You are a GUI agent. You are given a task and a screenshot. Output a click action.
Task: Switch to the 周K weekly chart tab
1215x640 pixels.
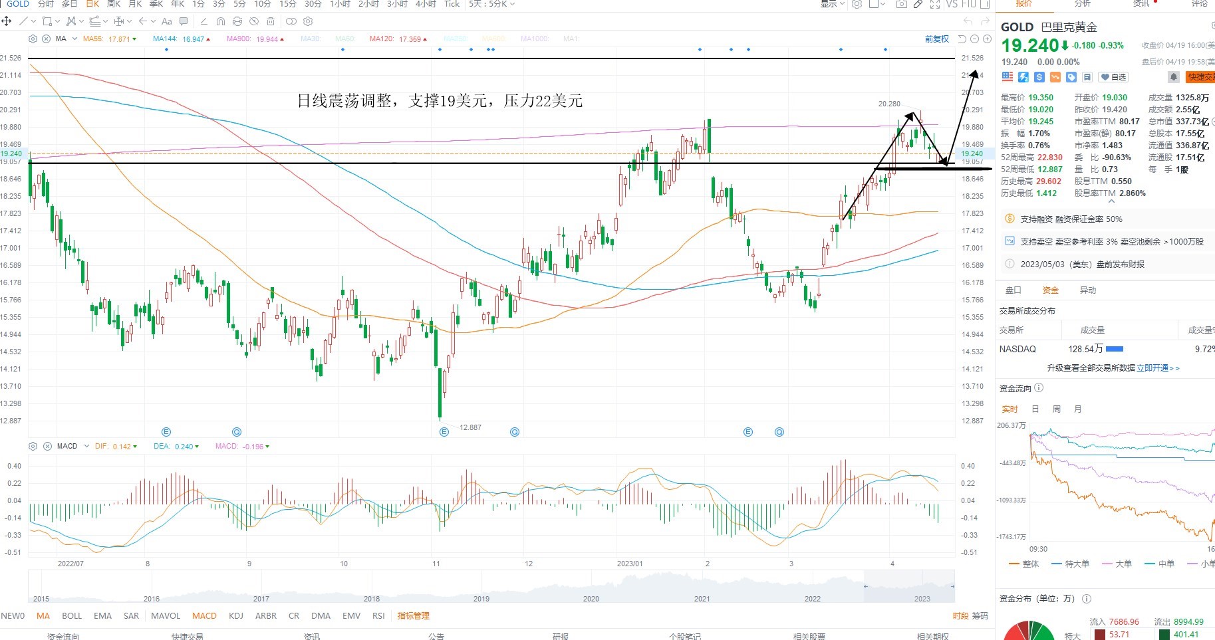tap(114, 4)
